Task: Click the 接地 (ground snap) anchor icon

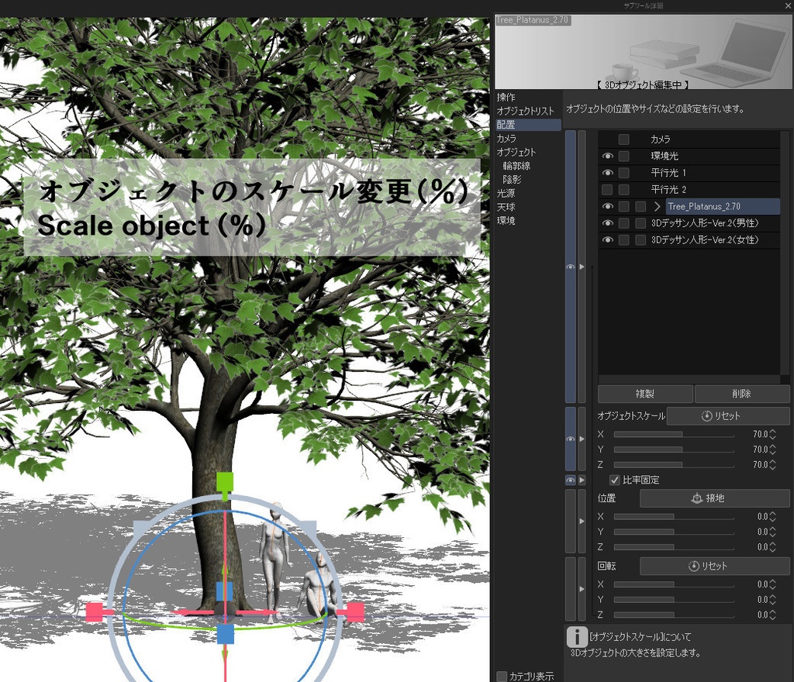Action: [x=696, y=498]
